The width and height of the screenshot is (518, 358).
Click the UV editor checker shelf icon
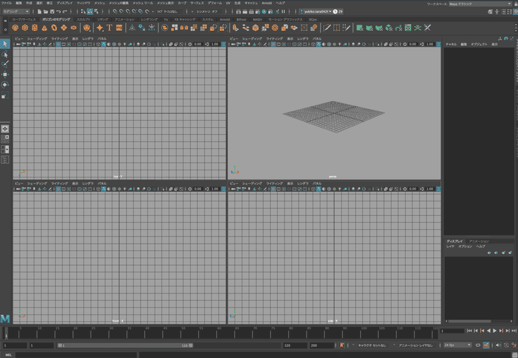tap(408, 28)
